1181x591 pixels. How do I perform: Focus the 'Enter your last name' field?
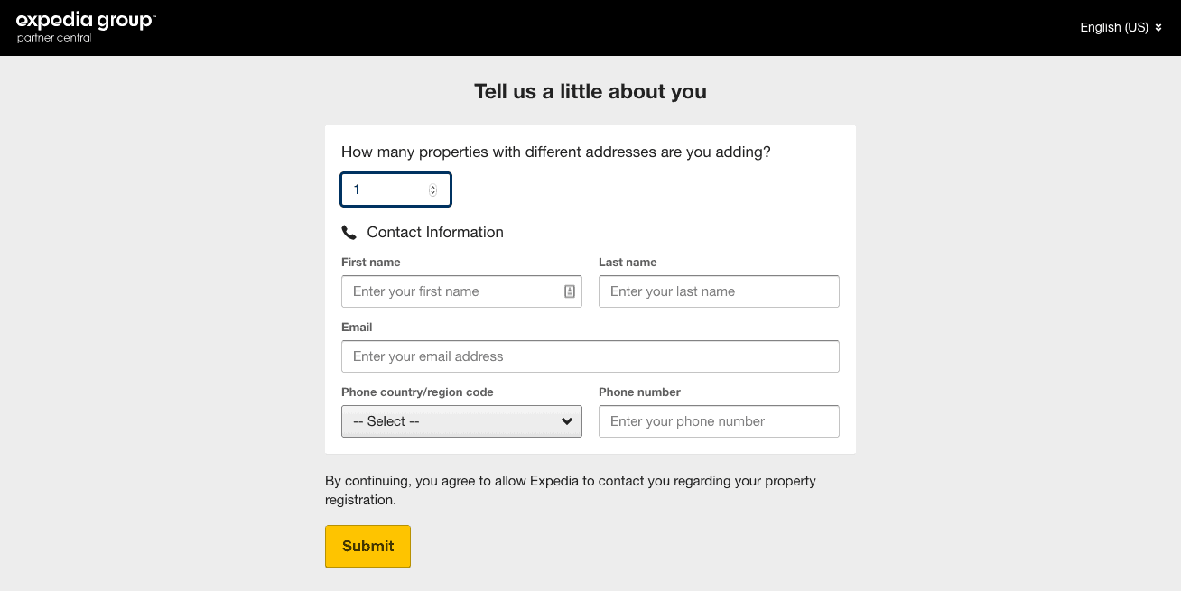coord(719,291)
